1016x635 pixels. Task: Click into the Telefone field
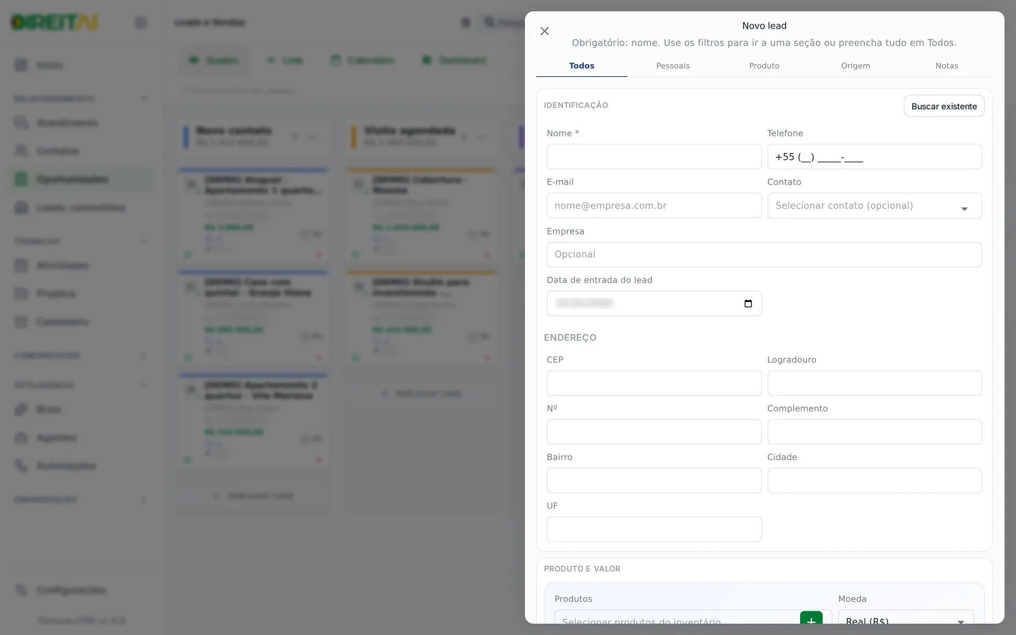click(875, 157)
